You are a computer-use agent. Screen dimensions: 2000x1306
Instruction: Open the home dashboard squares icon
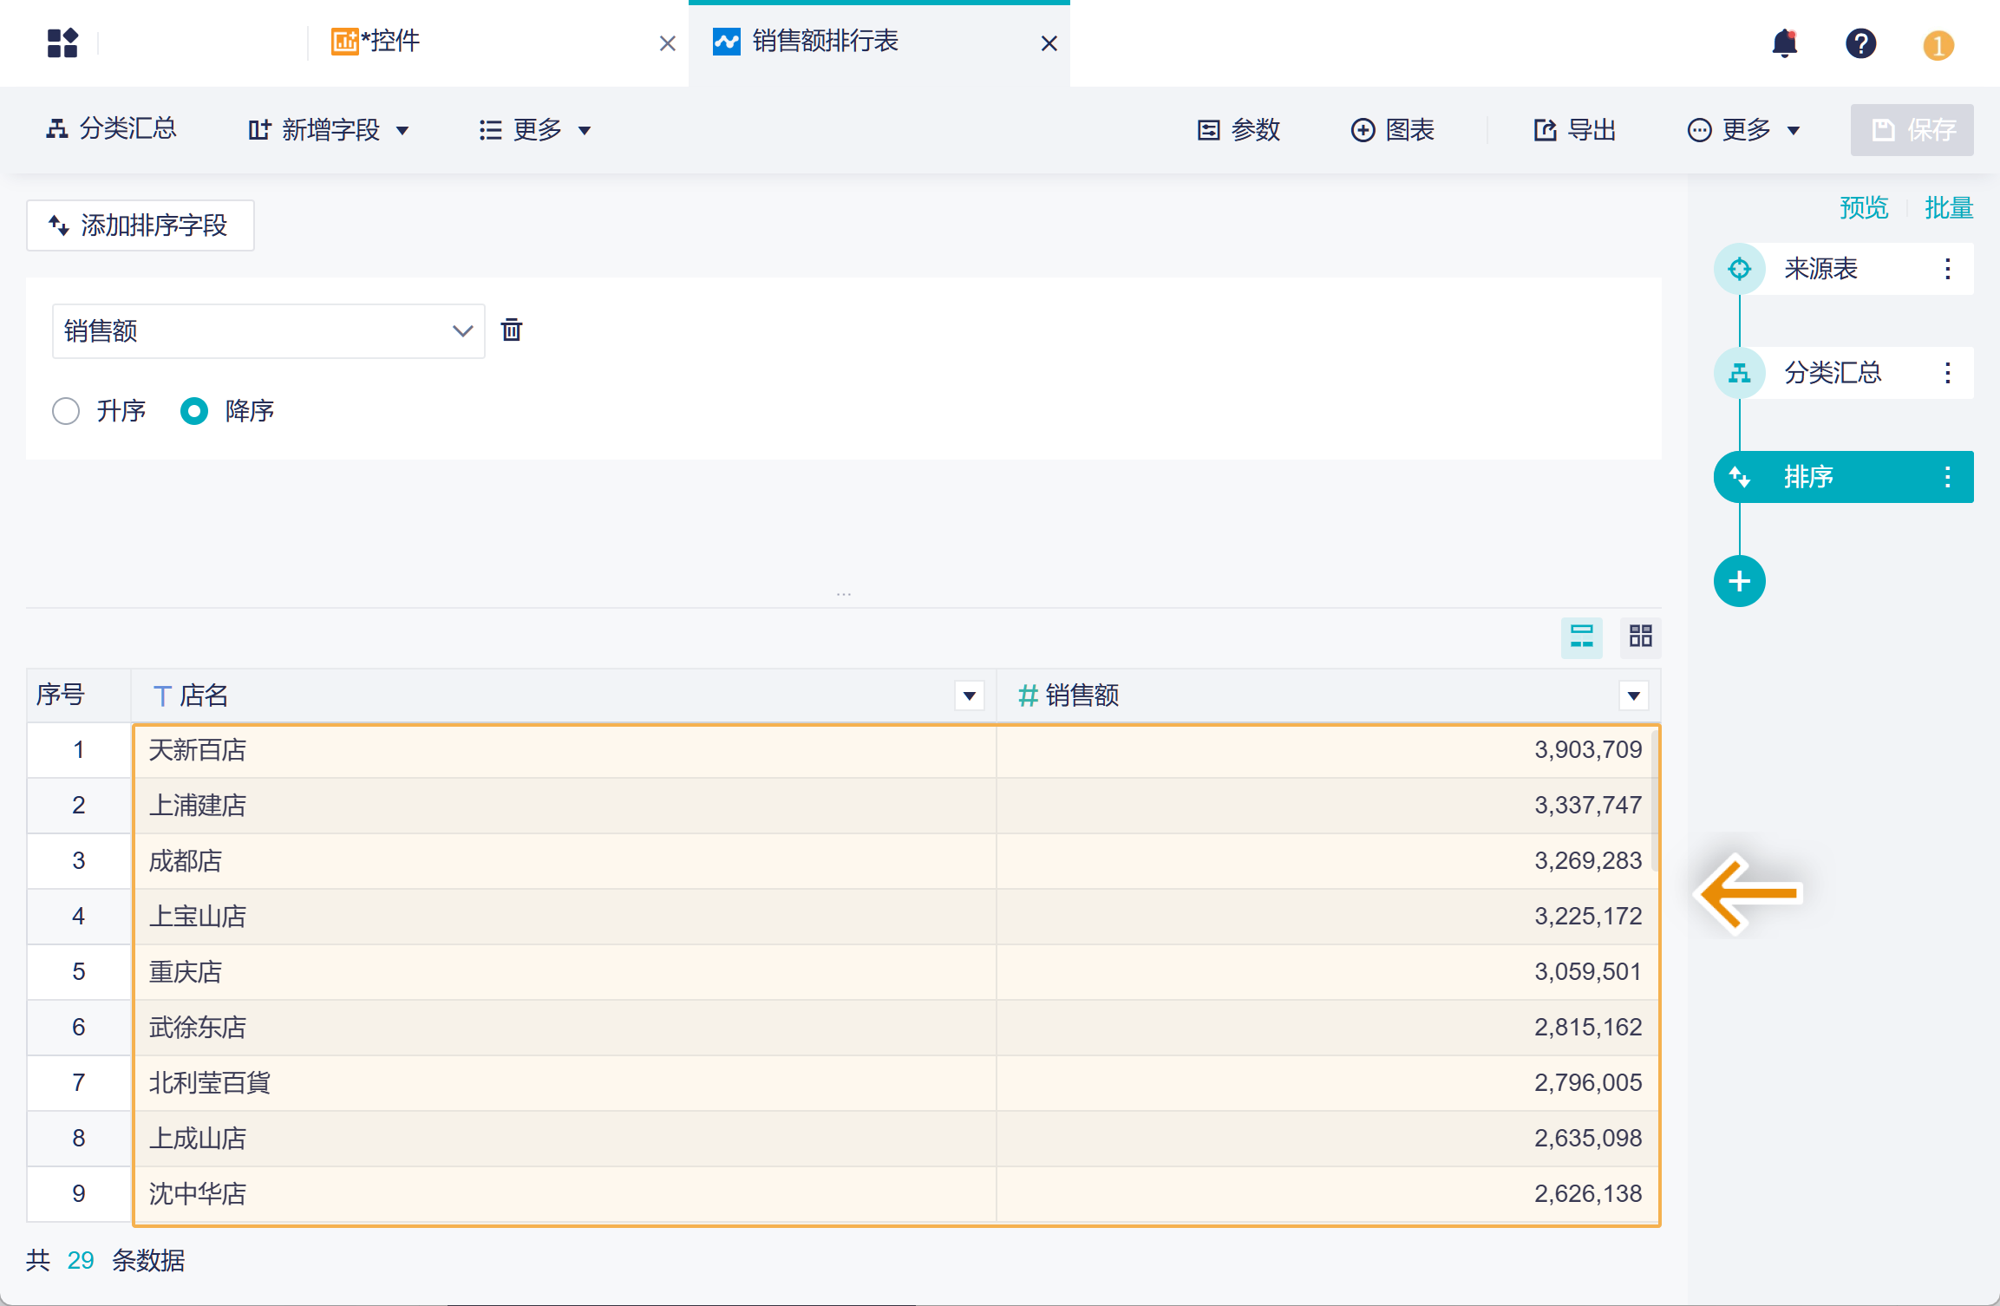click(62, 42)
